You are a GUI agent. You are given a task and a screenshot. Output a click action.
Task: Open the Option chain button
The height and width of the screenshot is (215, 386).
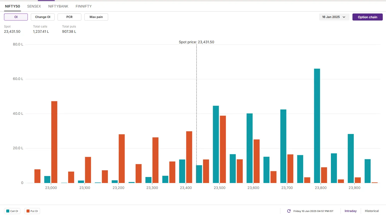[x=367, y=17]
